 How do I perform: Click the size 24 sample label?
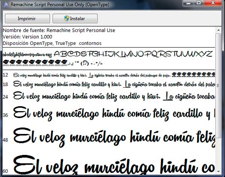click(x=5, y=97)
